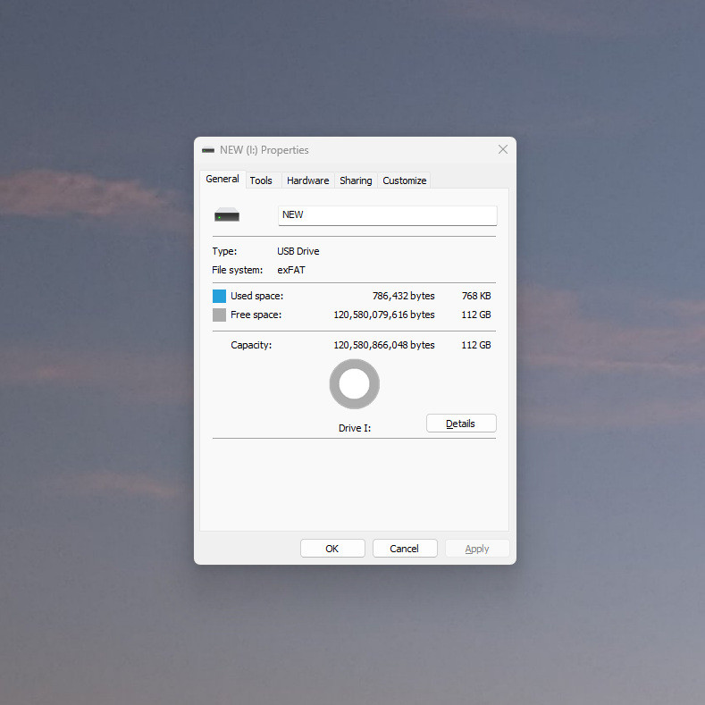Viewport: 705px width, 705px height.
Task: Dismiss the dialog with Cancel
Action: tap(405, 548)
